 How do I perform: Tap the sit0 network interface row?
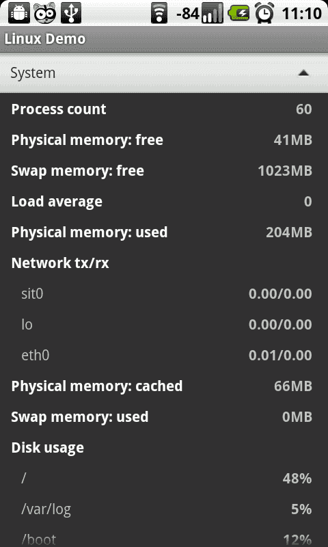tap(164, 294)
